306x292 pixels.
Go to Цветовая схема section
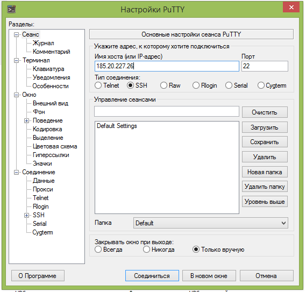click(55, 146)
